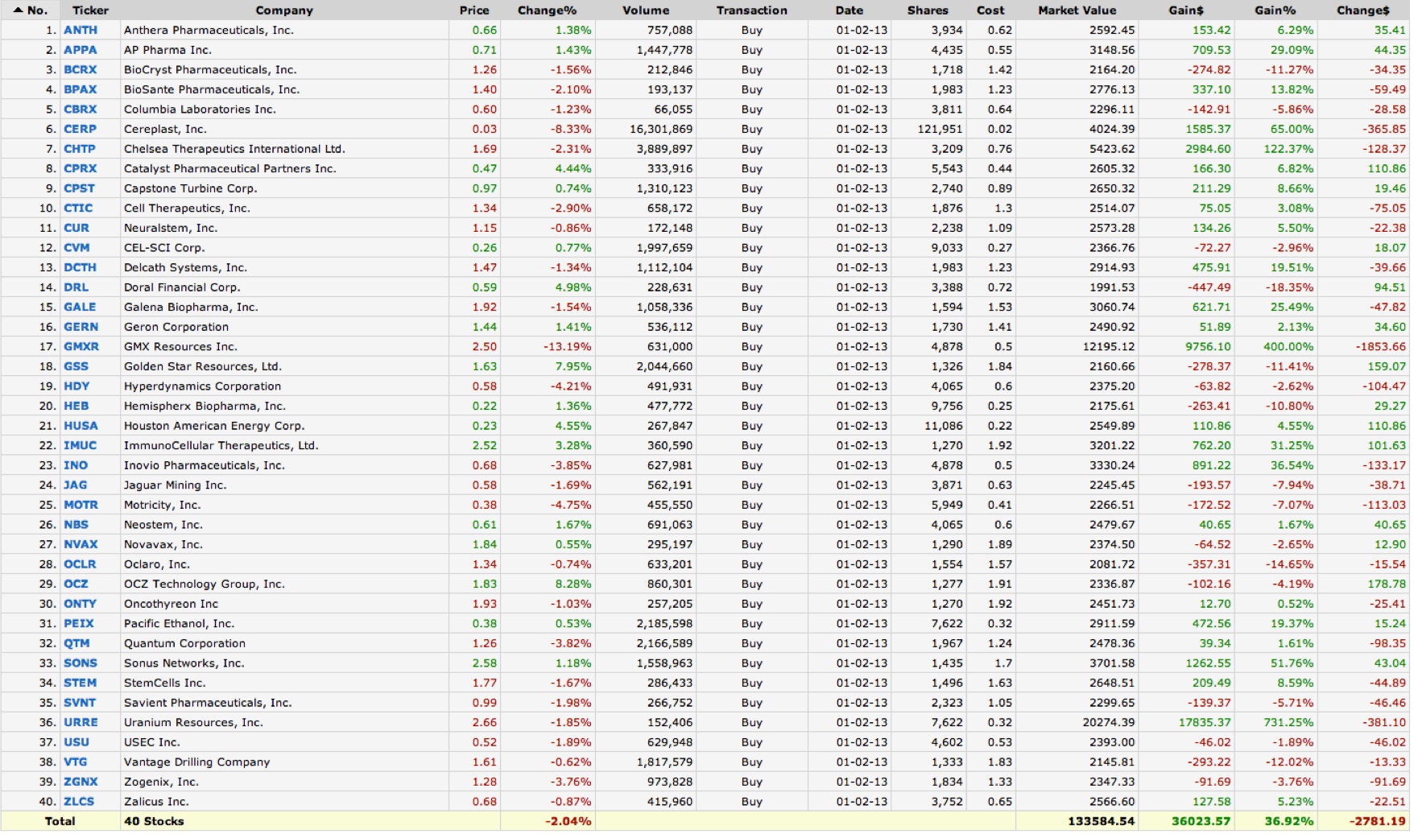Viewport: 1414px width, 834px height.
Task: Select GMXR change value -13.19%
Action: (568, 347)
